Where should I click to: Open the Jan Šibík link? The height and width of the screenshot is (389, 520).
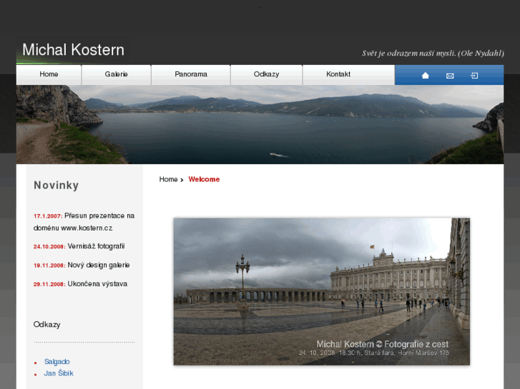59,373
